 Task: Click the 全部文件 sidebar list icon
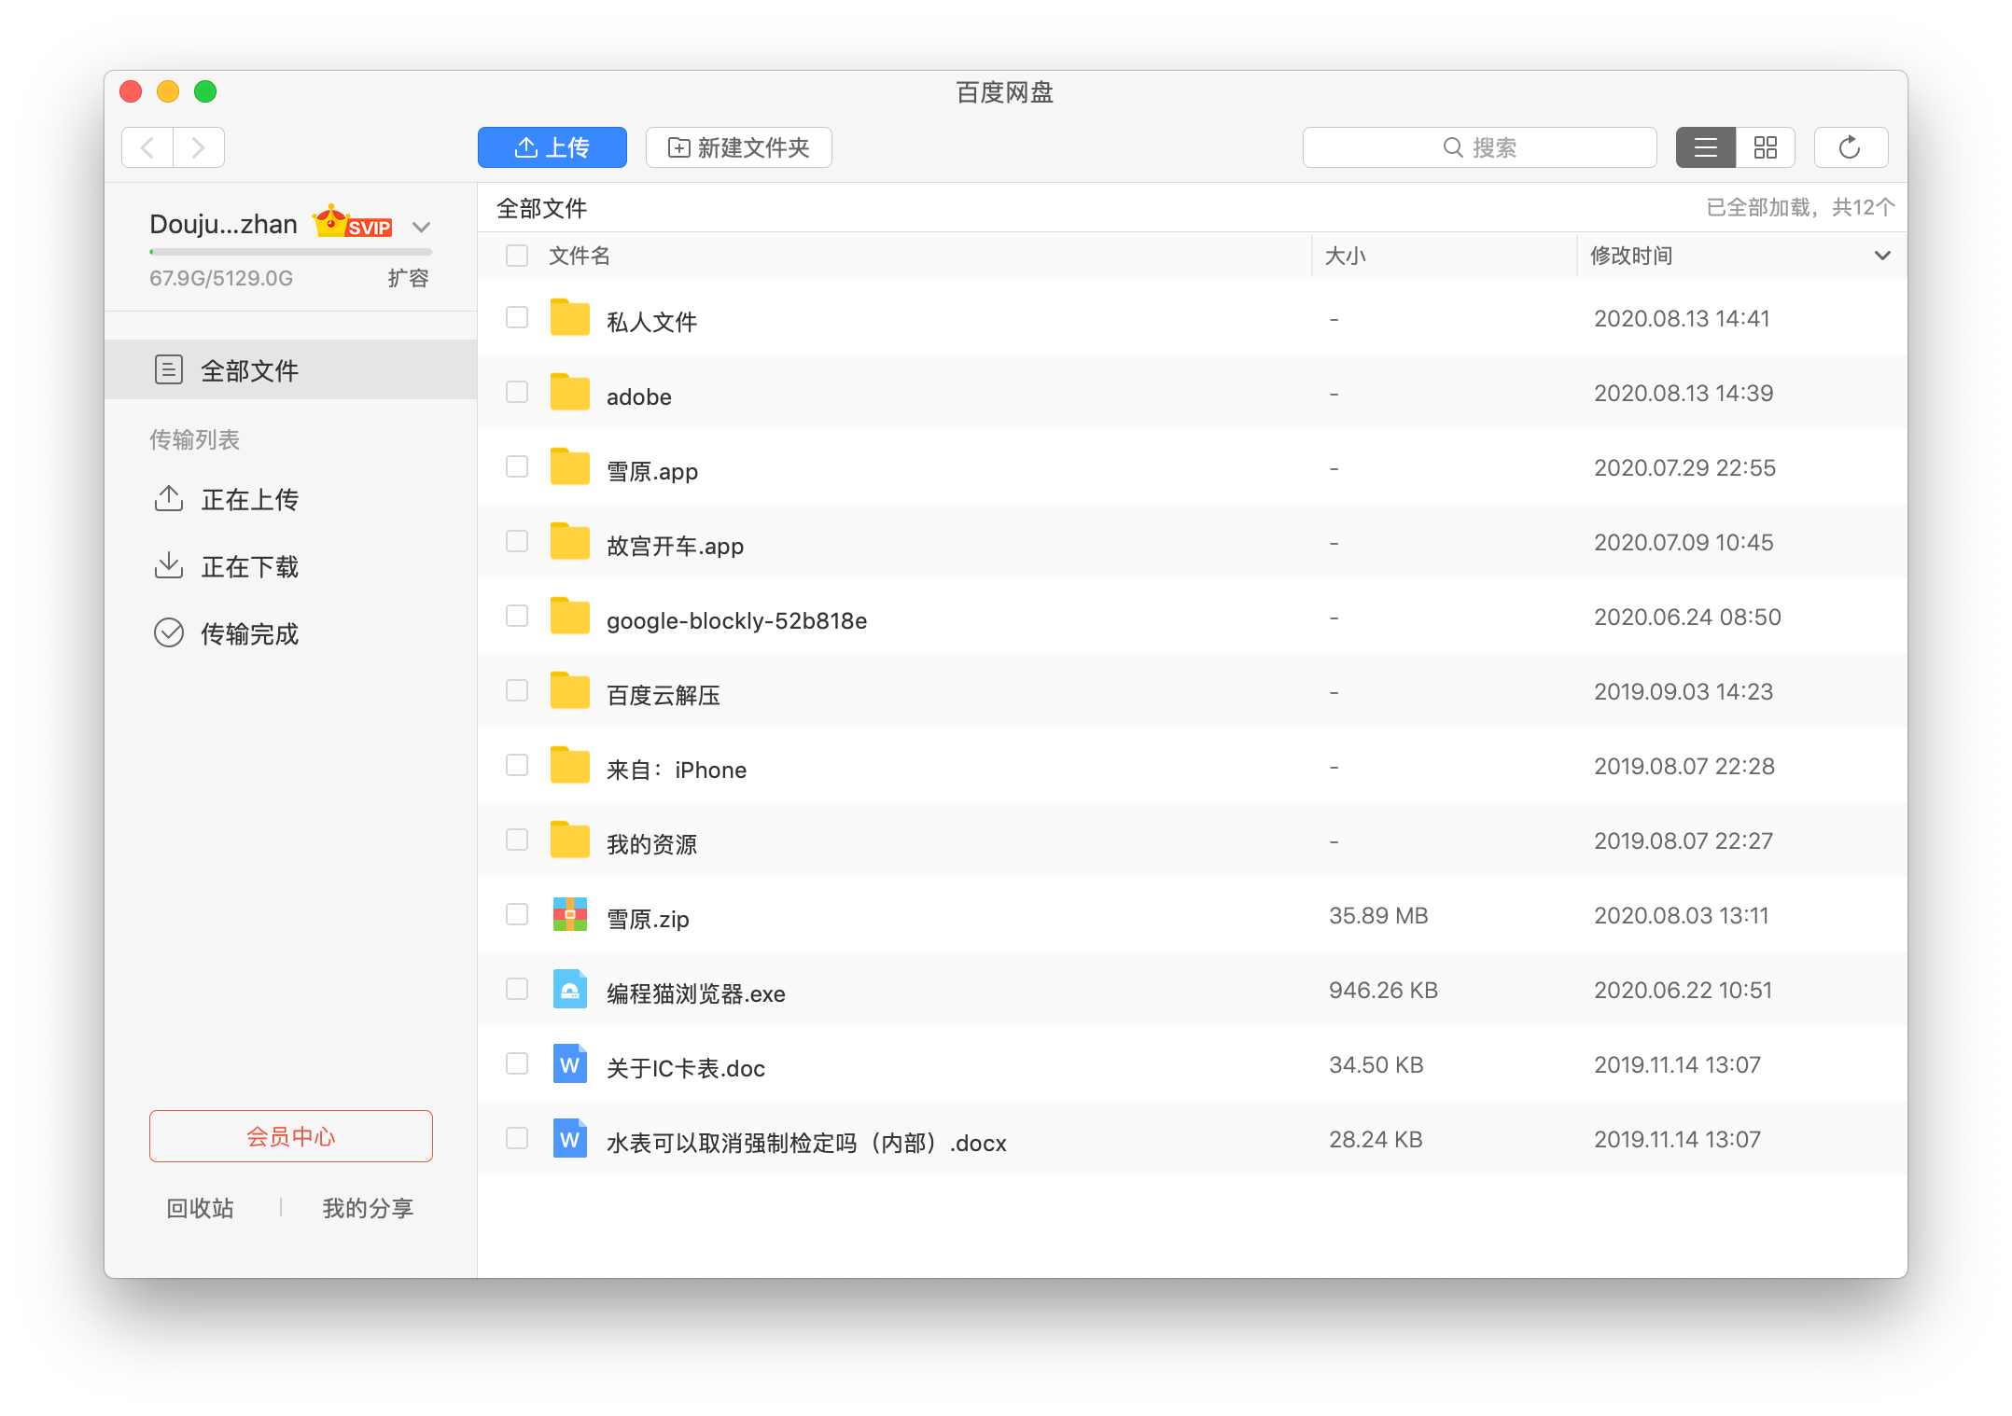[x=168, y=370]
